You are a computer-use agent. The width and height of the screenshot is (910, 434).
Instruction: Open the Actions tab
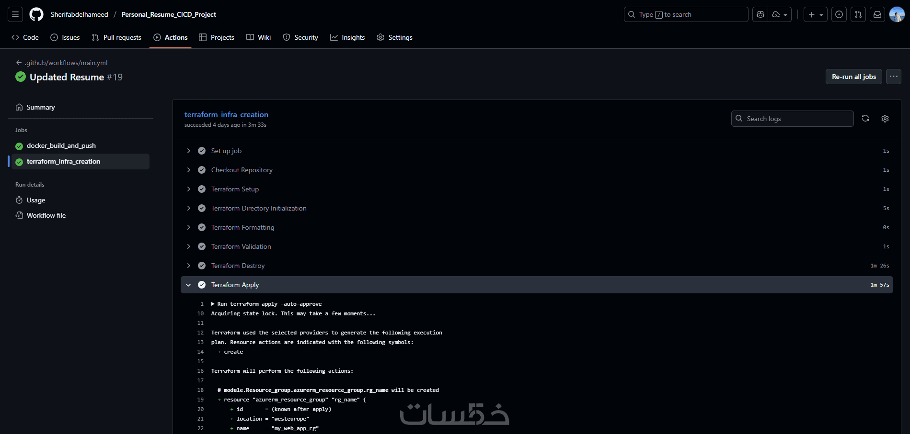171,37
